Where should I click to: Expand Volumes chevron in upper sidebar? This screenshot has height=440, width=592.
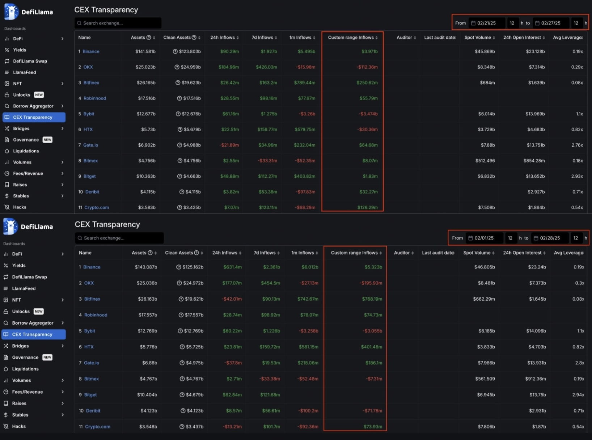(62, 162)
